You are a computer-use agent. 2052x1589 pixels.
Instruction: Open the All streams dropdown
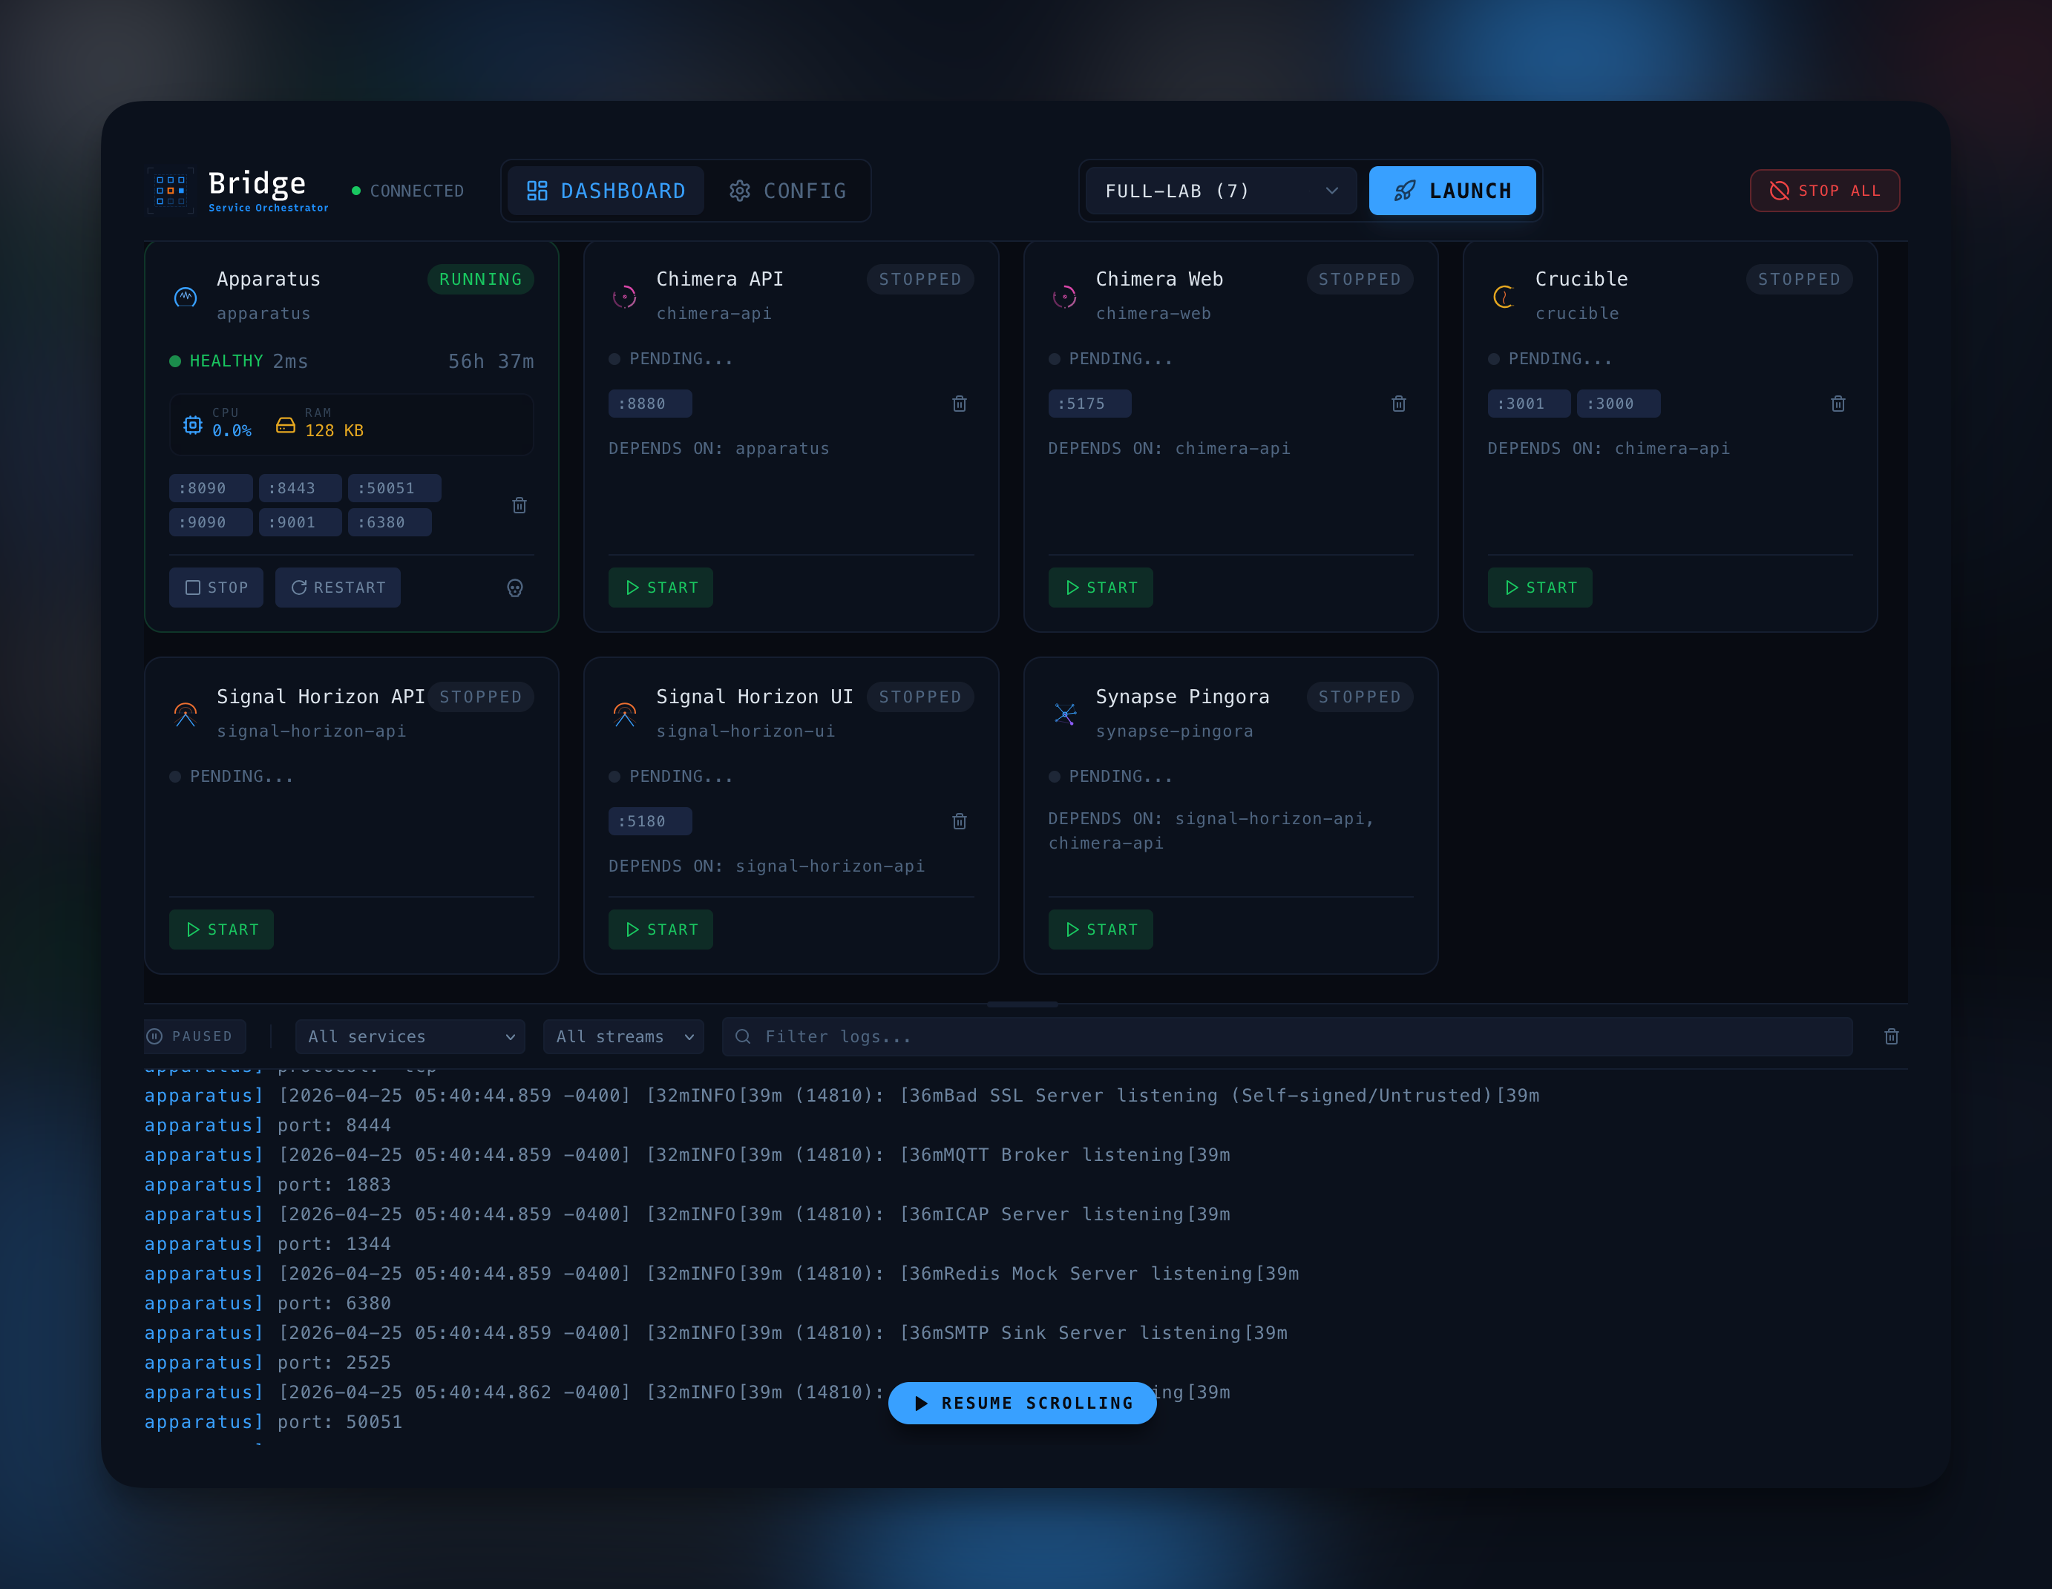[x=623, y=1037]
